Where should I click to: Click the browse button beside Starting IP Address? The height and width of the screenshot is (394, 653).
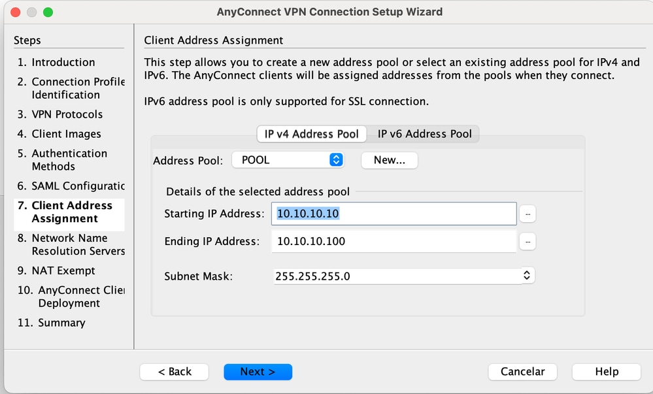527,214
